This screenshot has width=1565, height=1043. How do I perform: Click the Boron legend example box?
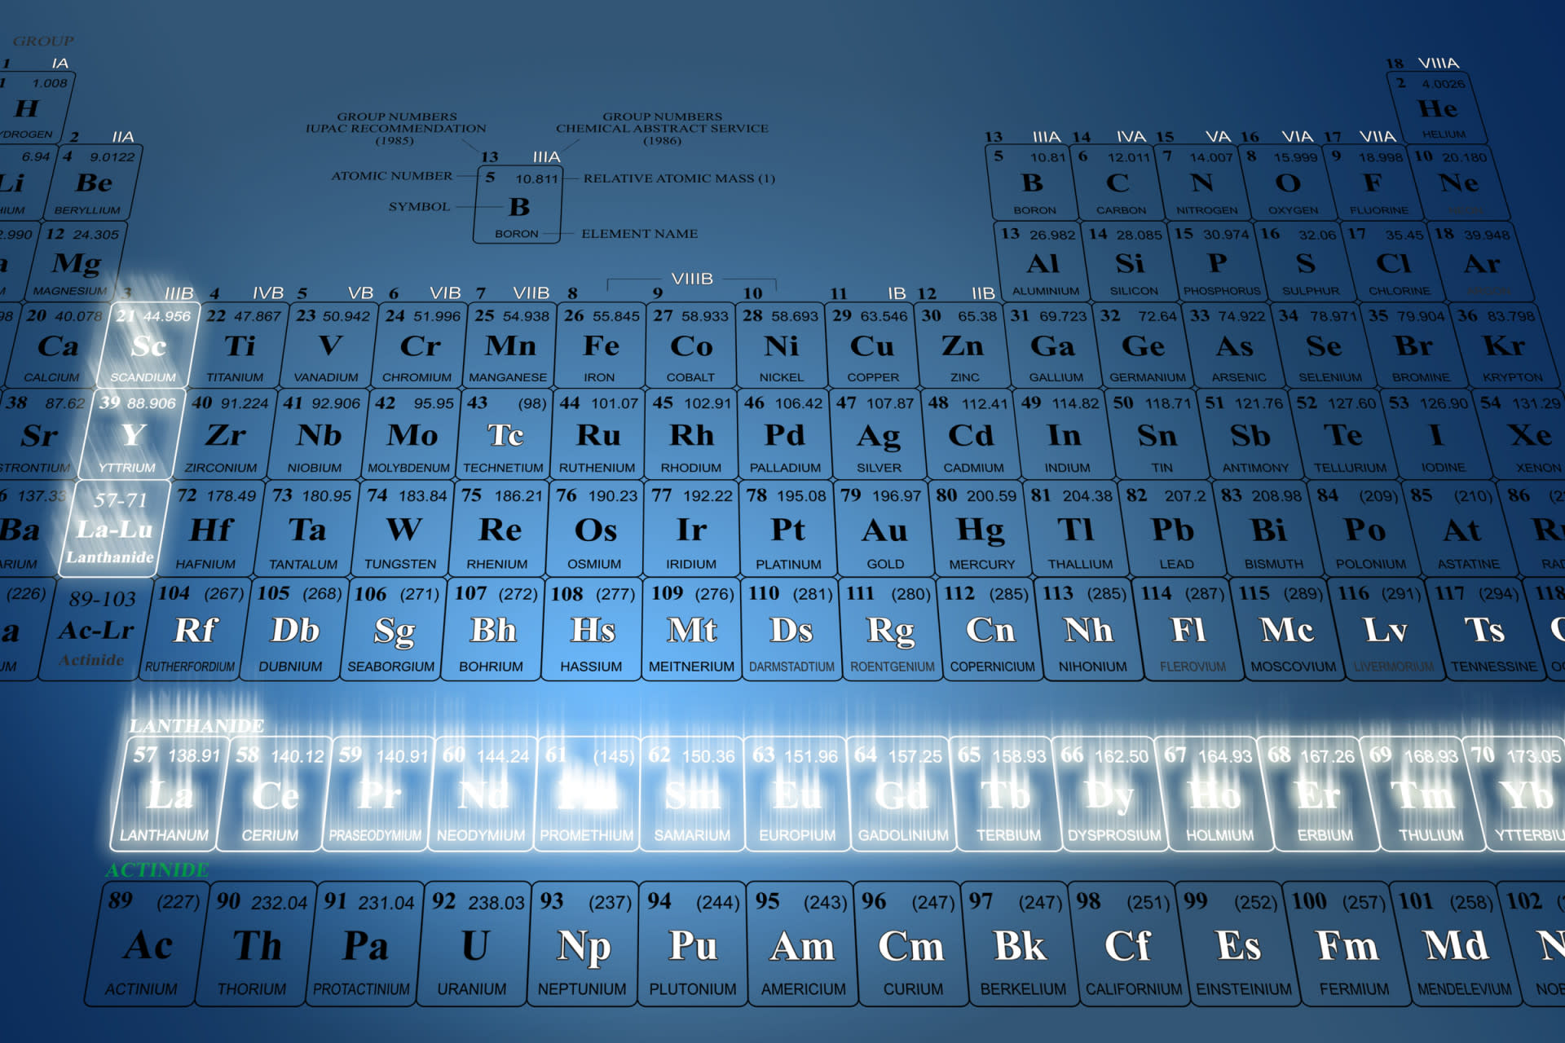pyautogui.click(x=518, y=204)
